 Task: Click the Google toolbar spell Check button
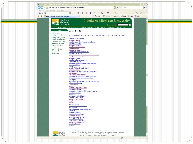[x=110, y=13]
